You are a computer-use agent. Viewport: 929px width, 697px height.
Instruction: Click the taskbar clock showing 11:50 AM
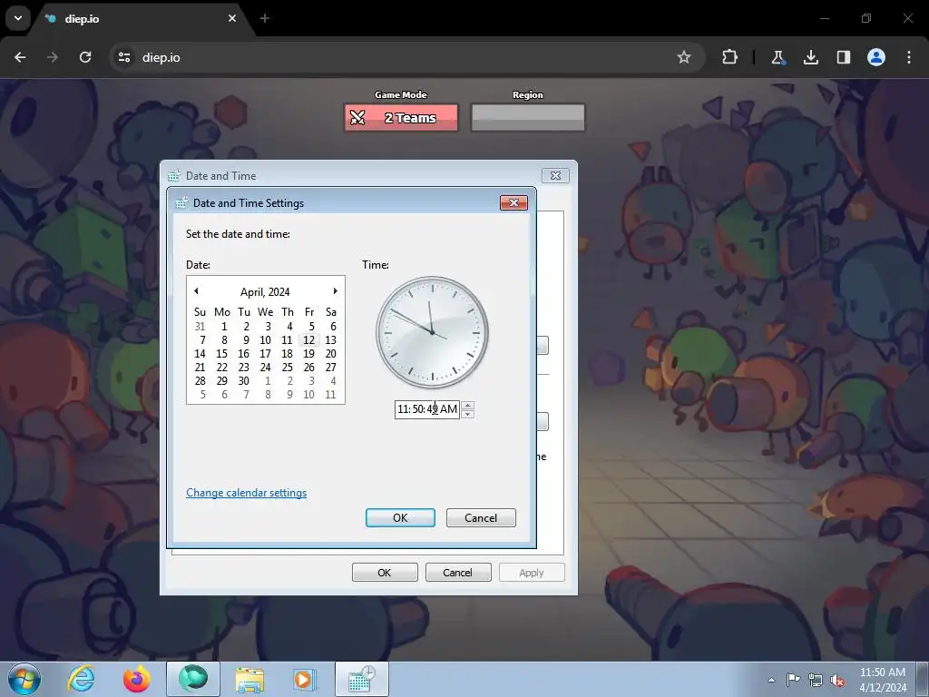[x=883, y=679]
